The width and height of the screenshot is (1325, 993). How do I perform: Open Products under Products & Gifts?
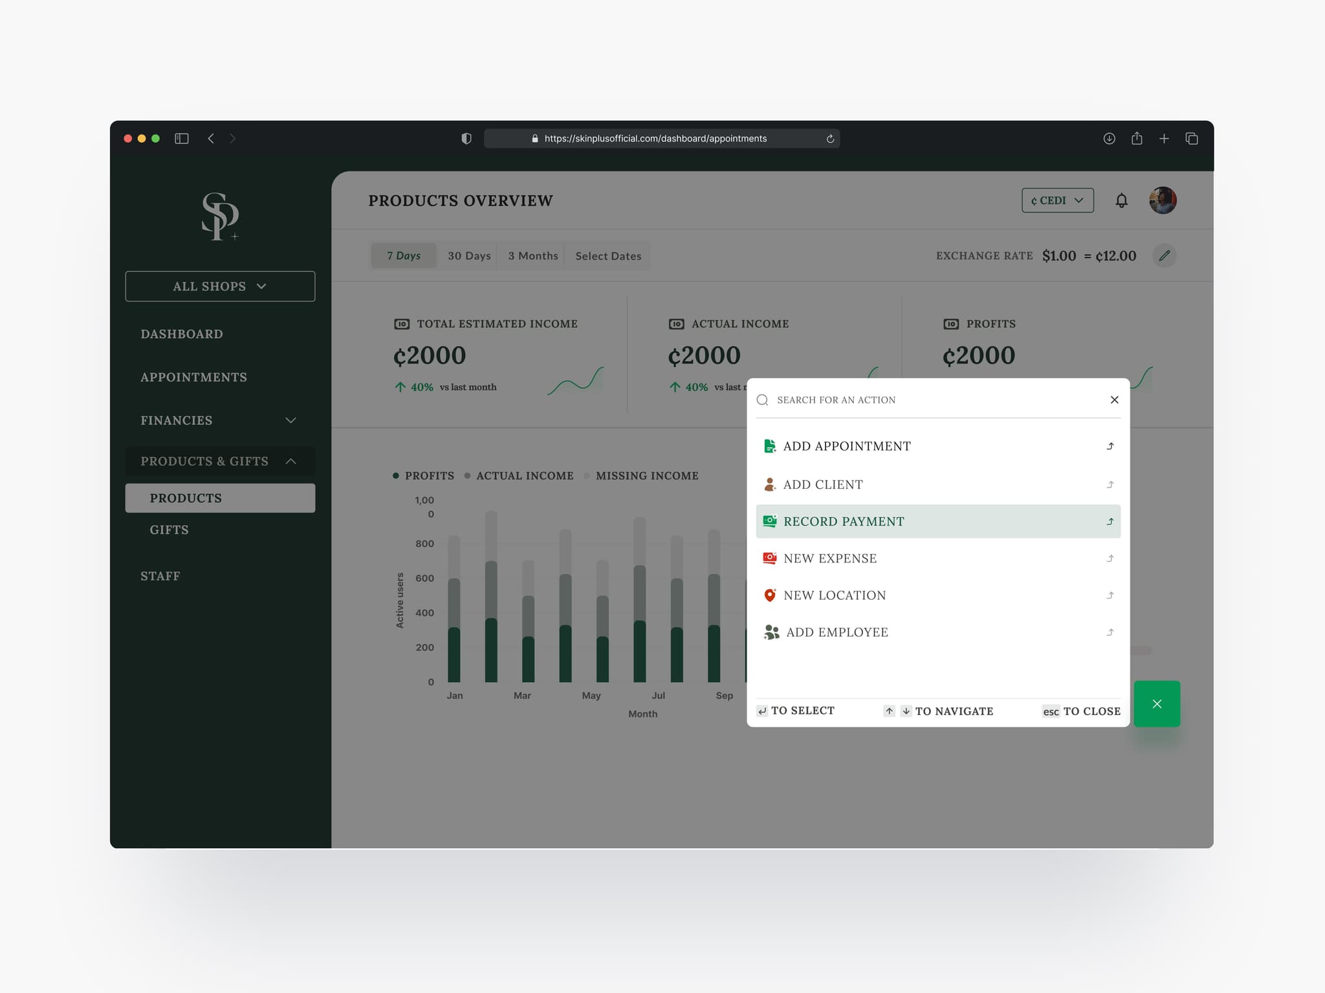tap(220, 498)
